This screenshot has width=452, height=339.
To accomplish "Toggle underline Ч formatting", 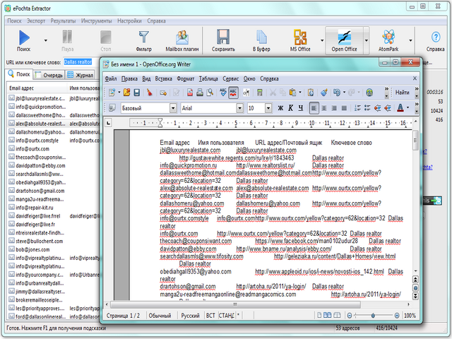I will tap(301, 108).
